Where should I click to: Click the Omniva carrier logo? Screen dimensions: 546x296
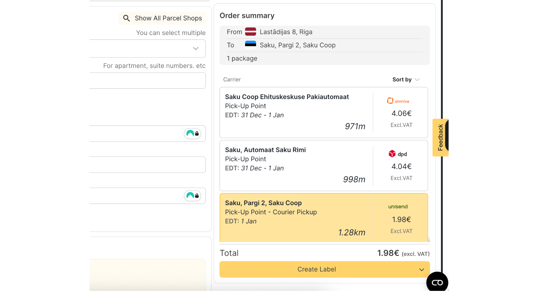point(398,101)
